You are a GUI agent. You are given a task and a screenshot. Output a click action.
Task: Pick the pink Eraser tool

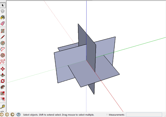[3, 24]
